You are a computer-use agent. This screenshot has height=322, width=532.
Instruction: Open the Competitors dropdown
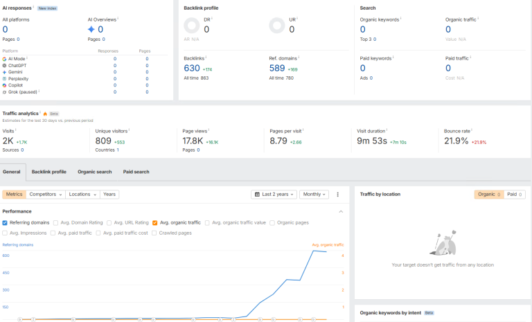46,195
